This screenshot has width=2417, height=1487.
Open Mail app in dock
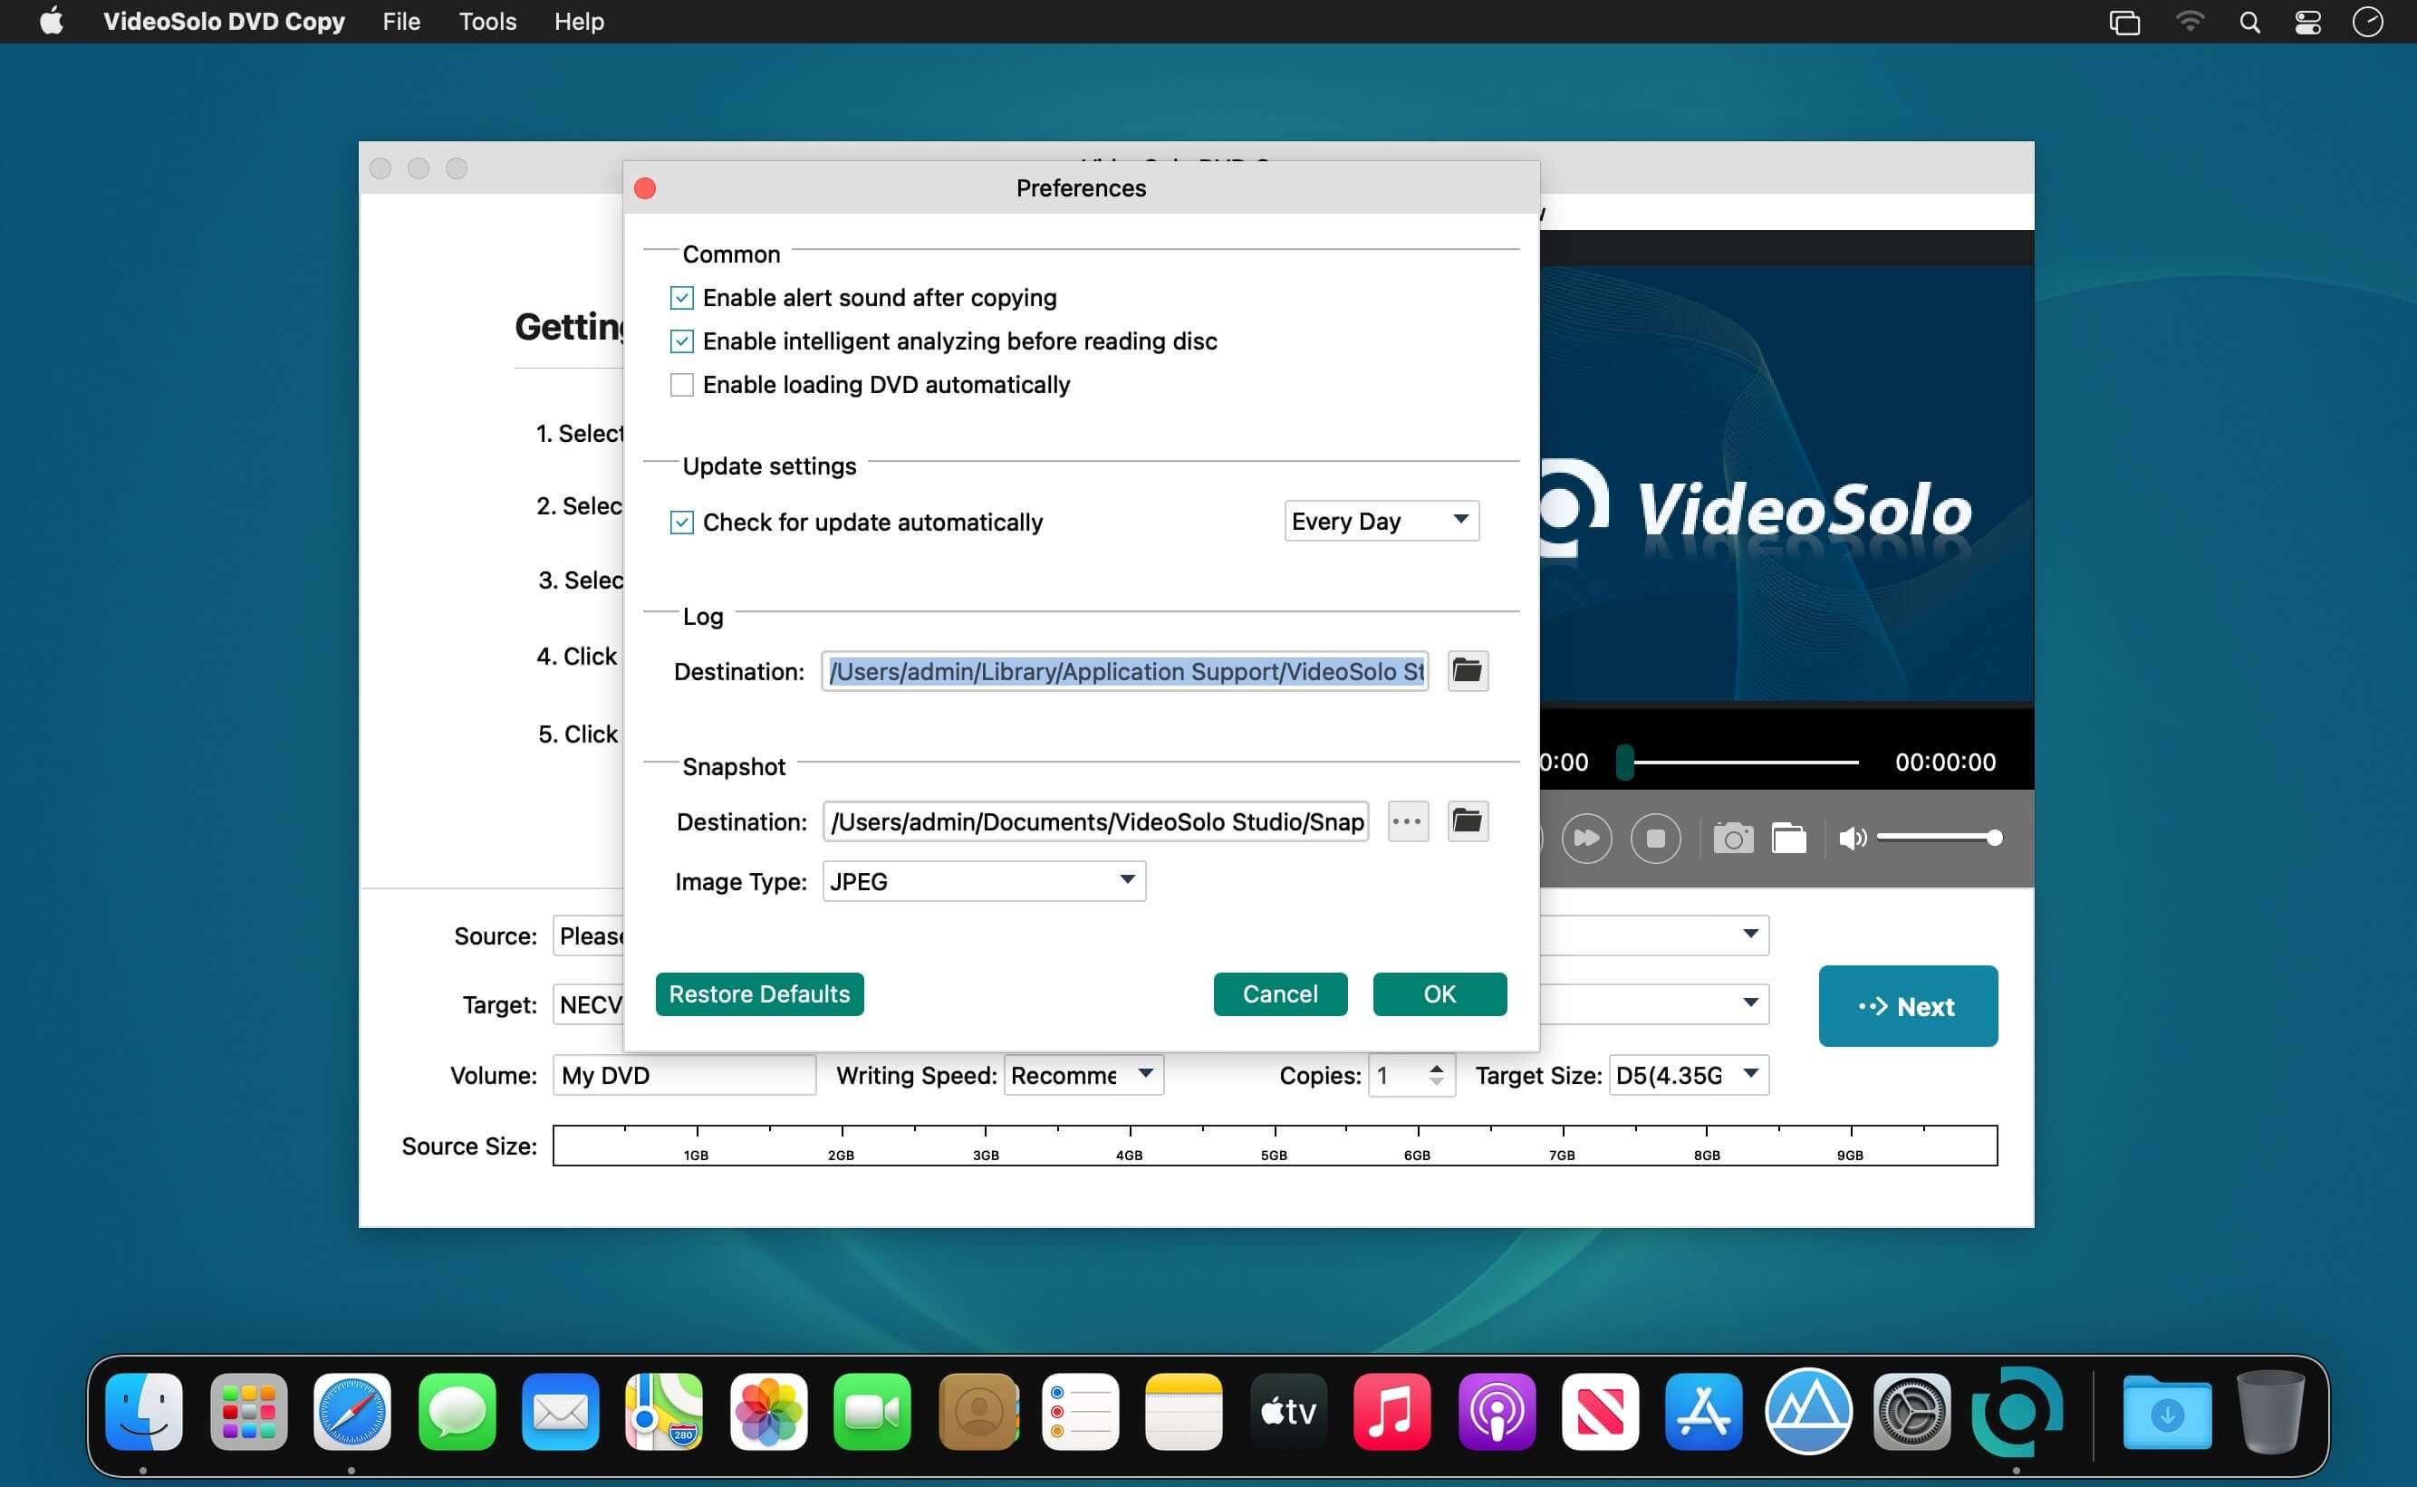(561, 1411)
